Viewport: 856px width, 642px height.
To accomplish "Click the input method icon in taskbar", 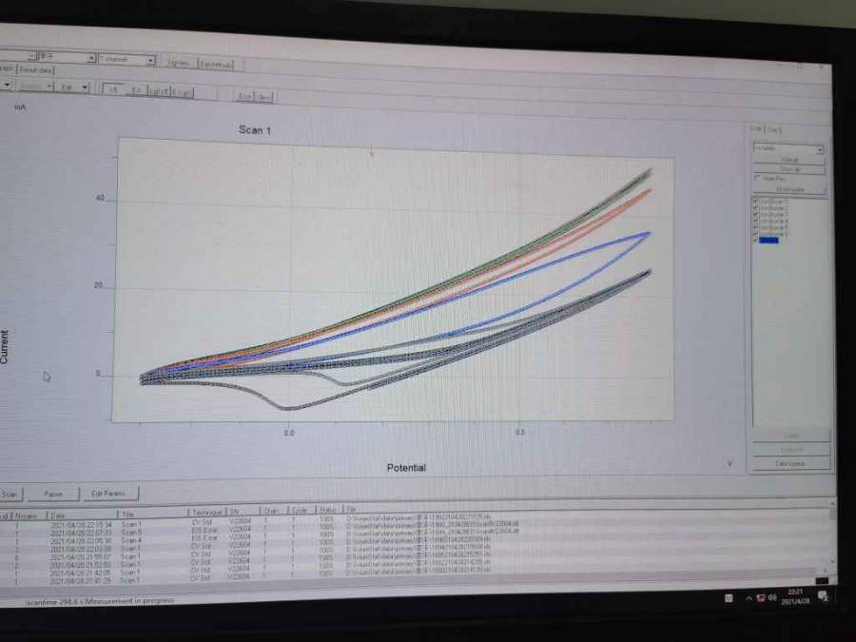I will (x=729, y=599).
